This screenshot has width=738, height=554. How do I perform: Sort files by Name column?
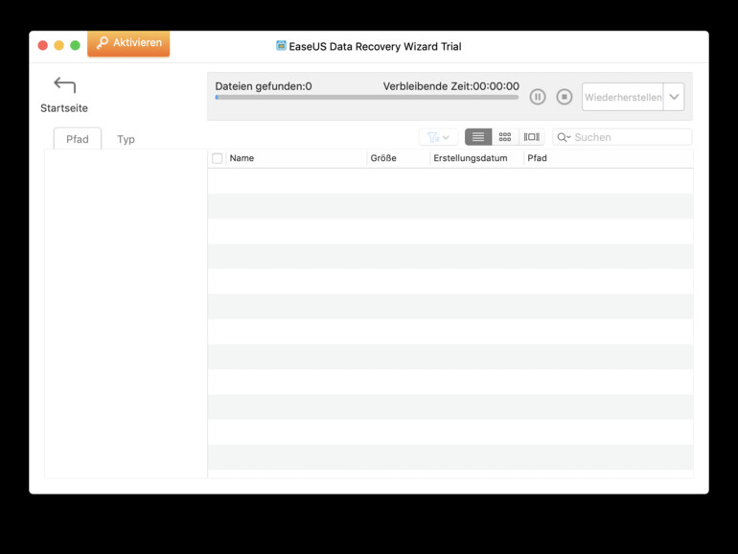click(x=296, y=158)
